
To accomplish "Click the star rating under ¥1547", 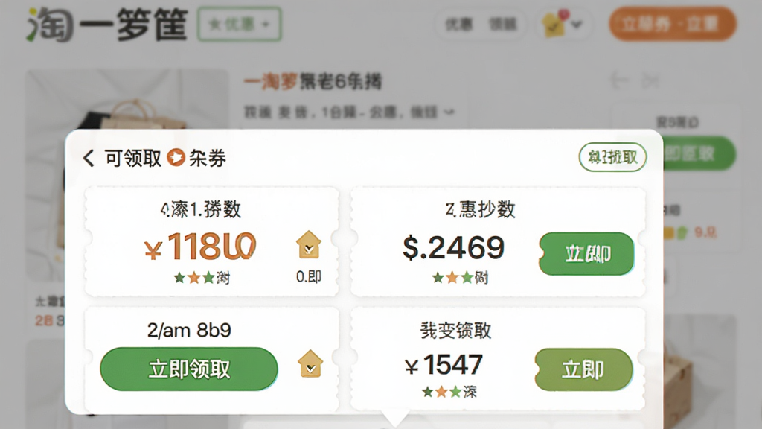I will tap(449, 392).
